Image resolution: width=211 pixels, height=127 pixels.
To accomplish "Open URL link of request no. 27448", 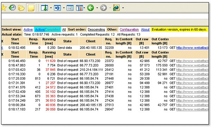I will pyautogui.click(x=192, y=78).
